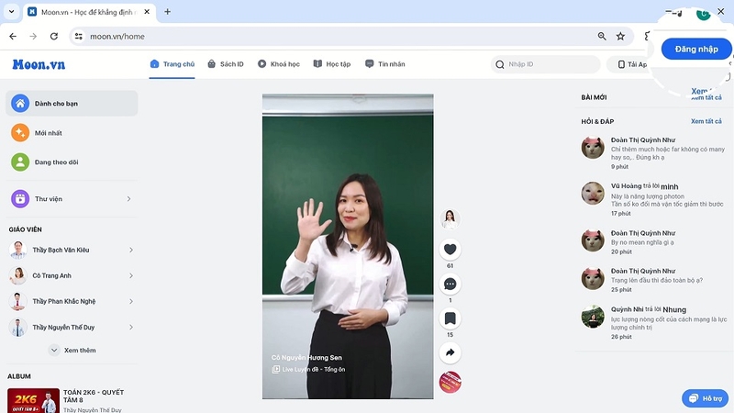The height and width of the screenshot is (413, 734).
Task: Click Xem tất cả for Bài mới
Action: click(706, 97)
